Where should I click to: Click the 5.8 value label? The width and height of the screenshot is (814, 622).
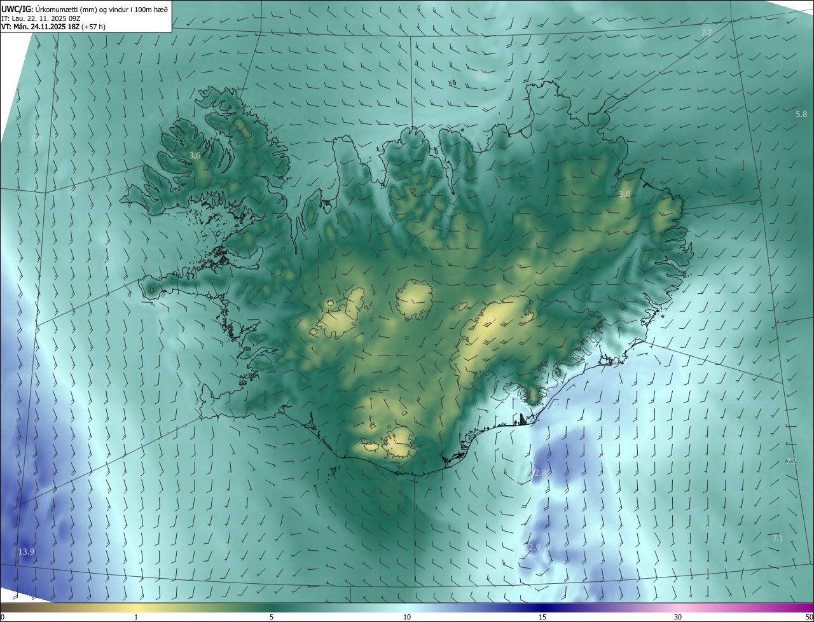tap(801, 114)
